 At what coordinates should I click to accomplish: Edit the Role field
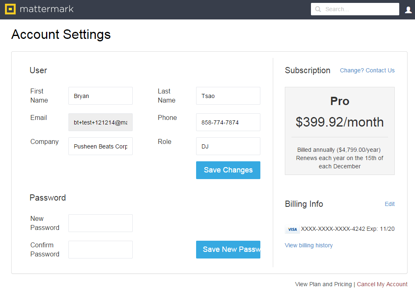[x=228, y=146]
